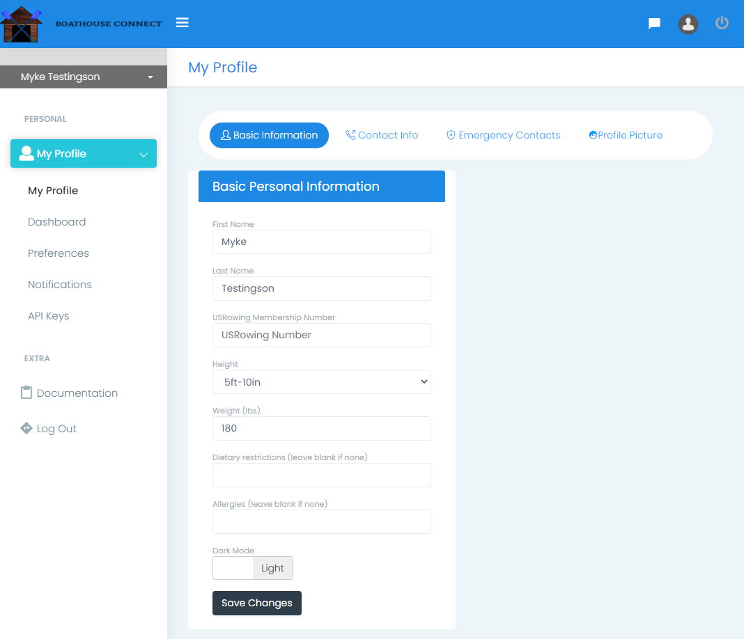Click the Boathouse Connect logo
Screen dimensions: 744x639
coord(82,24)
